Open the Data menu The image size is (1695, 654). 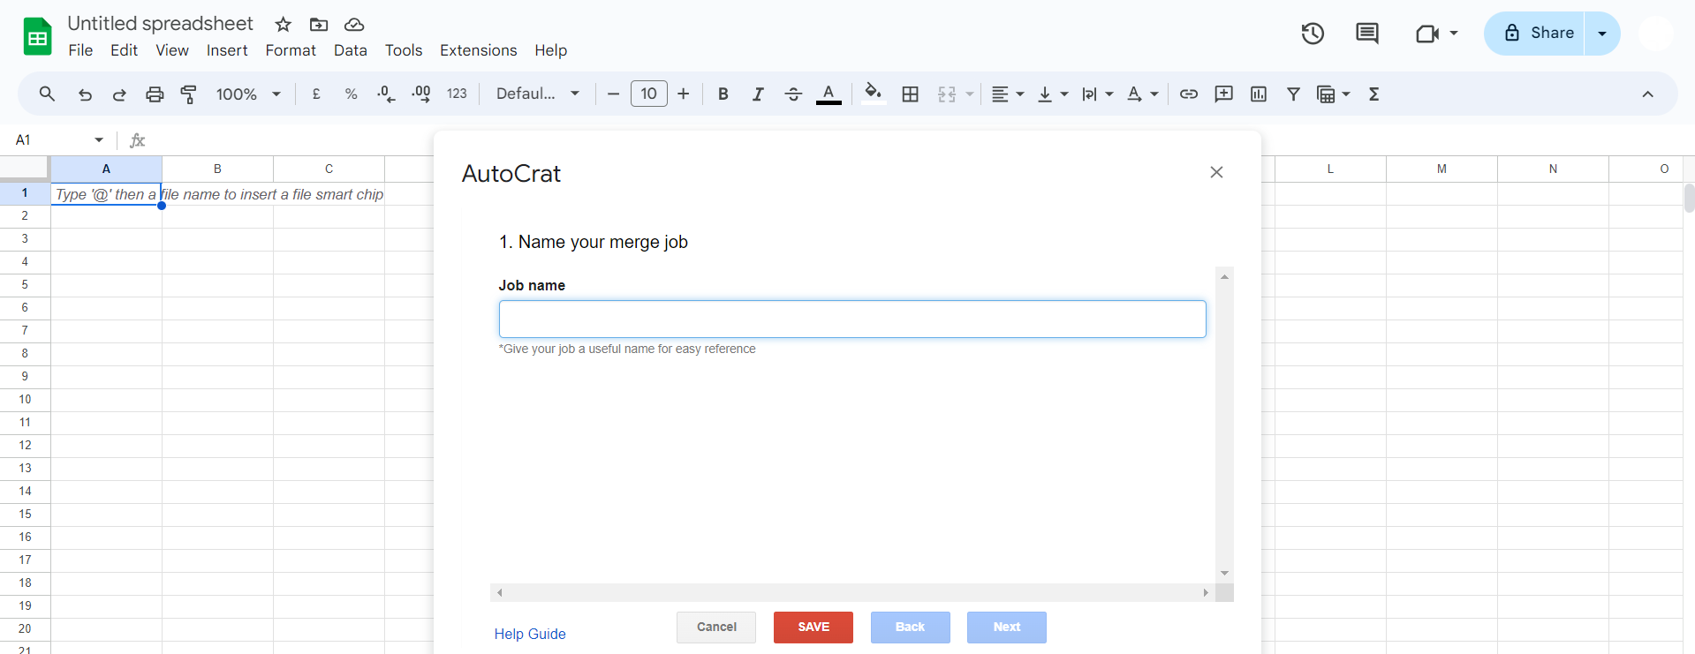click(351, 50)
